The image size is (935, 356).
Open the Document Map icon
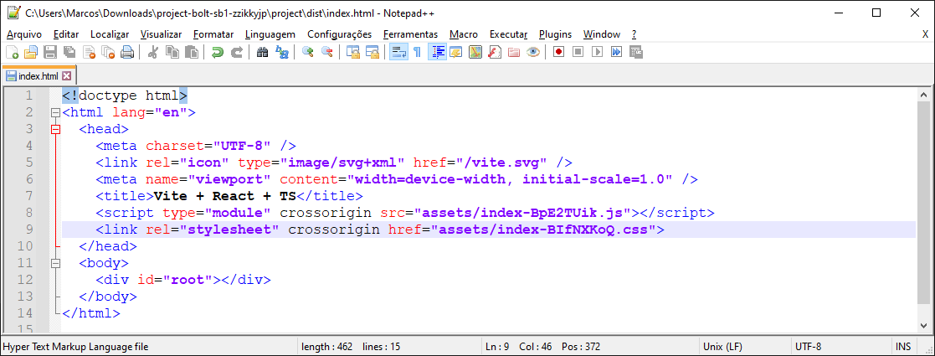click(475, 53)
